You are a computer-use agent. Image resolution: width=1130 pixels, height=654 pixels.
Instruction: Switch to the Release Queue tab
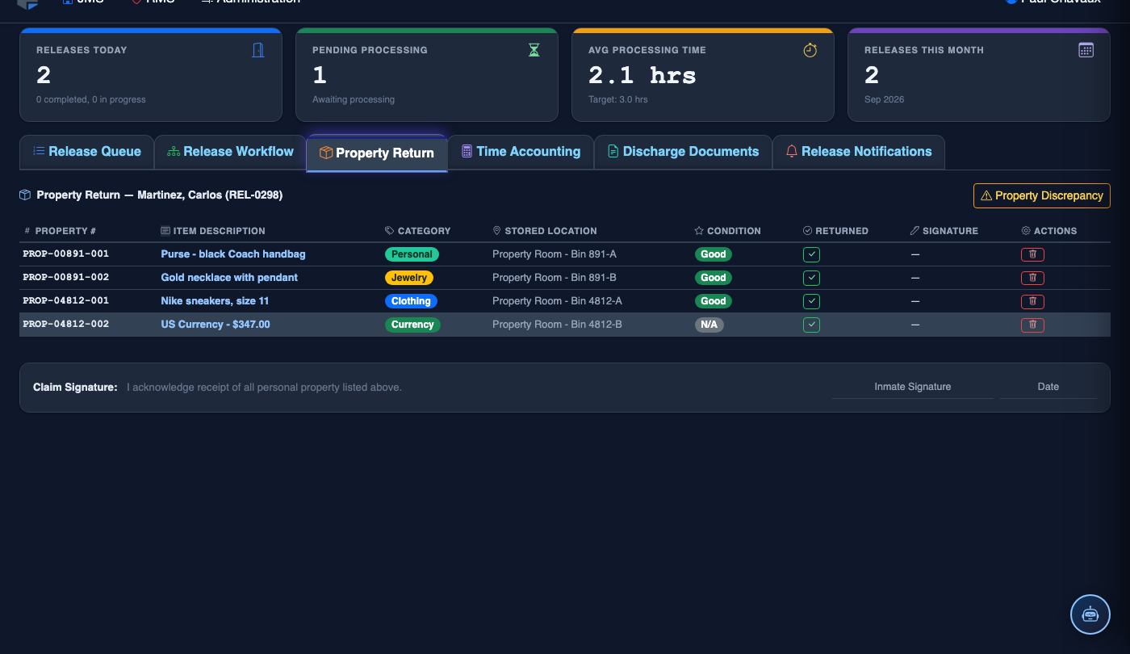[x=86, y=152]
